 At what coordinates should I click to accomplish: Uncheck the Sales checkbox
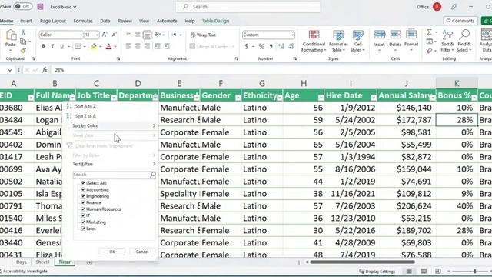coord(83,229)
